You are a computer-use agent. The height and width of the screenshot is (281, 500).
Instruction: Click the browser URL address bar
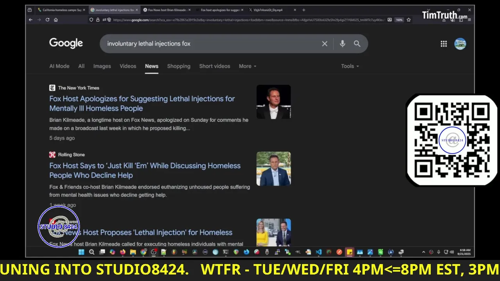(248, 20)
